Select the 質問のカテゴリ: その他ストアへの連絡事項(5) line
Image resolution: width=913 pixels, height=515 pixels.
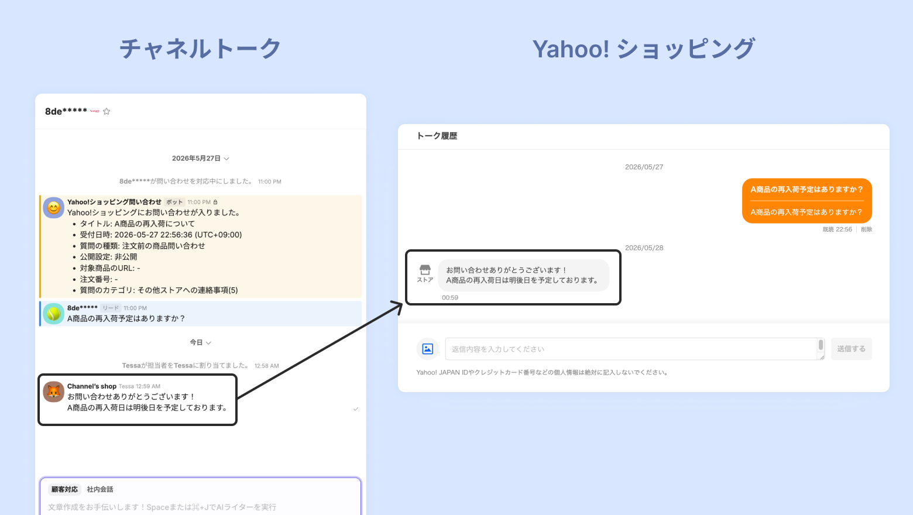click(x=159, y=290)
